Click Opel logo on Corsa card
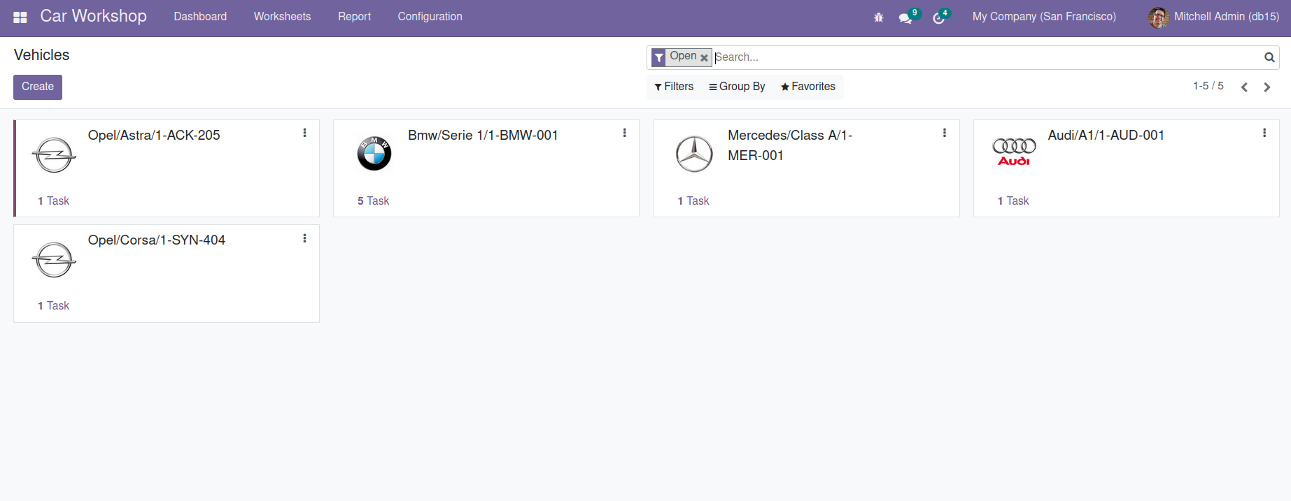 (x=54, y=260)
